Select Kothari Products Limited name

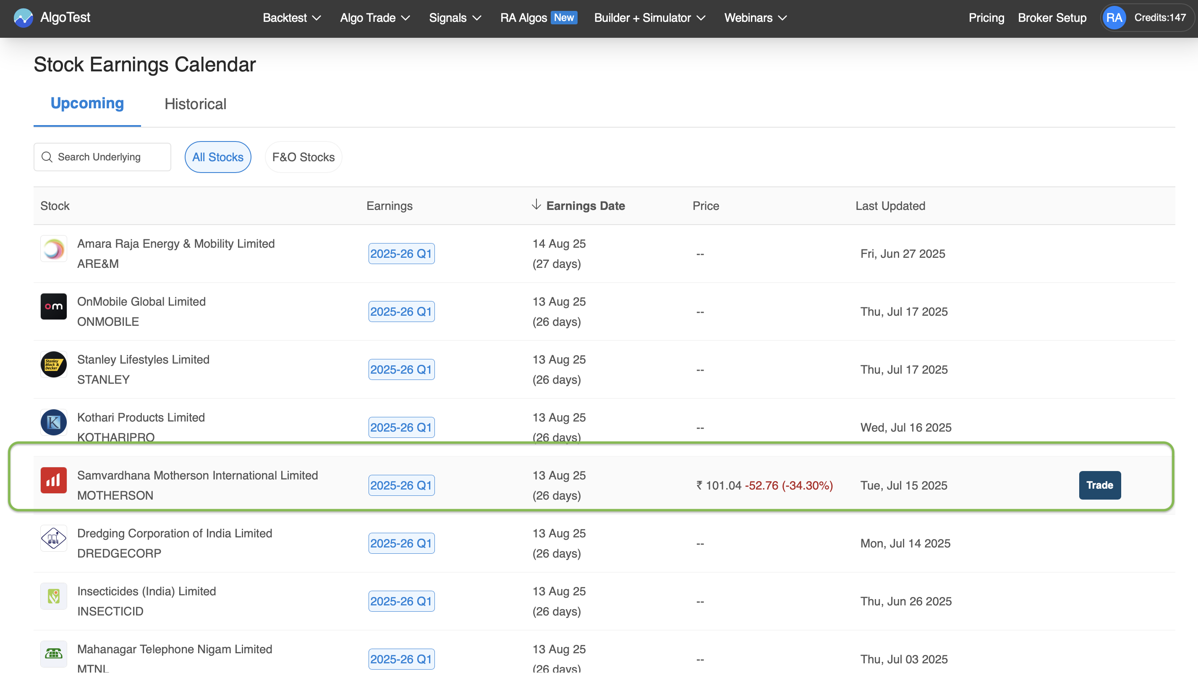(141, 417)
